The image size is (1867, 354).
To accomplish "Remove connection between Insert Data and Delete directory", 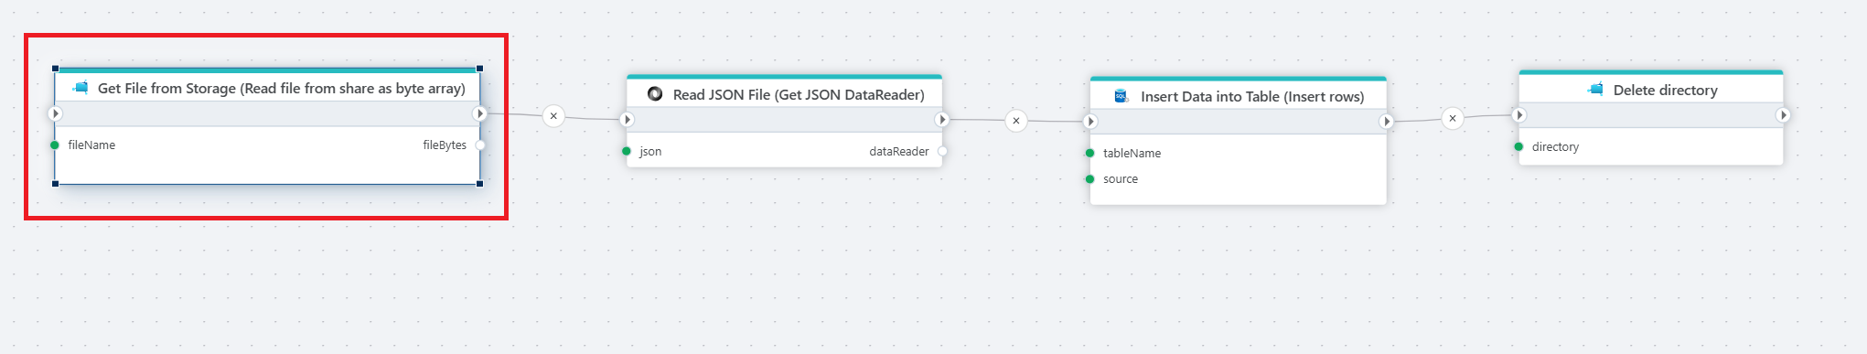I will click(1453, 118).
